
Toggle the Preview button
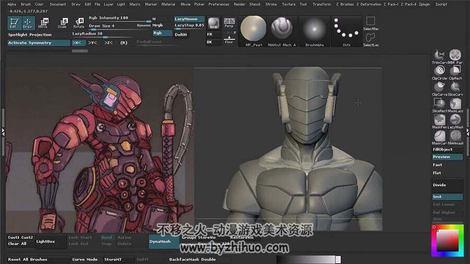(x=447, y=157)
